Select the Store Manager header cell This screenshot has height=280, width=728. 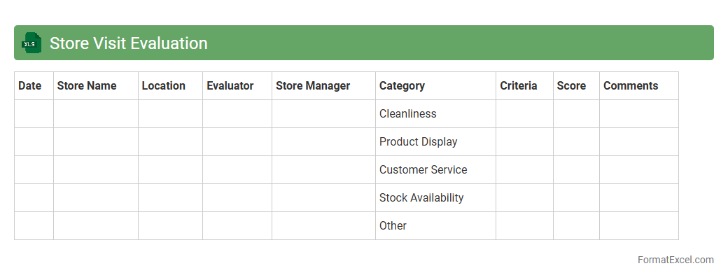313,86
